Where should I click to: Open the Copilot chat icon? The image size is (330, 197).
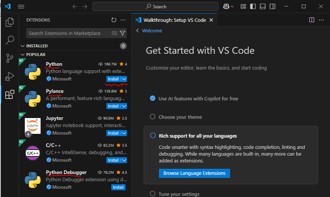click(226, 6)
